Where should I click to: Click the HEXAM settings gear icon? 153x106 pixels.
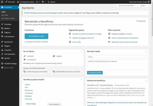coord(2,63)
